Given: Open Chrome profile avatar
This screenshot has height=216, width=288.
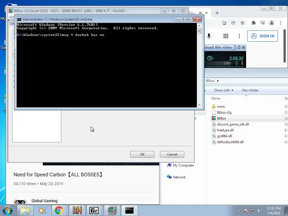Looking at the screenshot, I should click(272, 23).
